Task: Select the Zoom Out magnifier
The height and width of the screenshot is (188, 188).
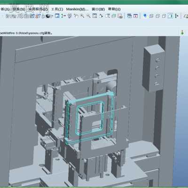Action: [88, 16]
